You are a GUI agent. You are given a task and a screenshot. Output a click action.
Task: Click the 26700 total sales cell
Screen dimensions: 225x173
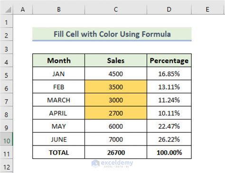116,152
